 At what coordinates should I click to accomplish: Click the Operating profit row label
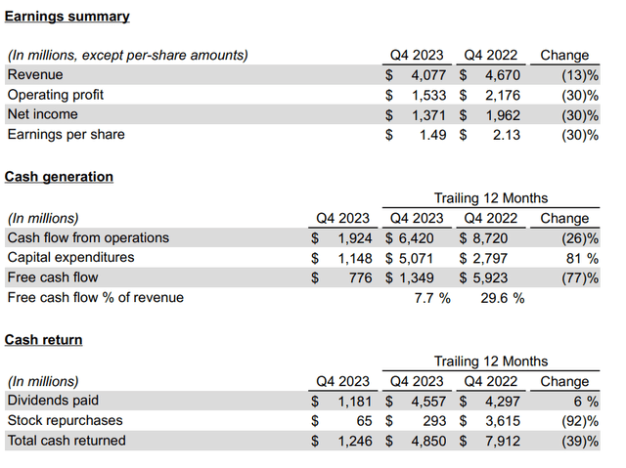[55, 95]
